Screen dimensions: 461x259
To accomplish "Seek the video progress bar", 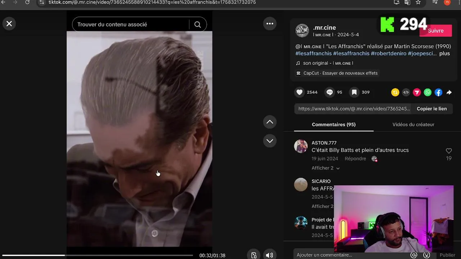I will [97, 255].
